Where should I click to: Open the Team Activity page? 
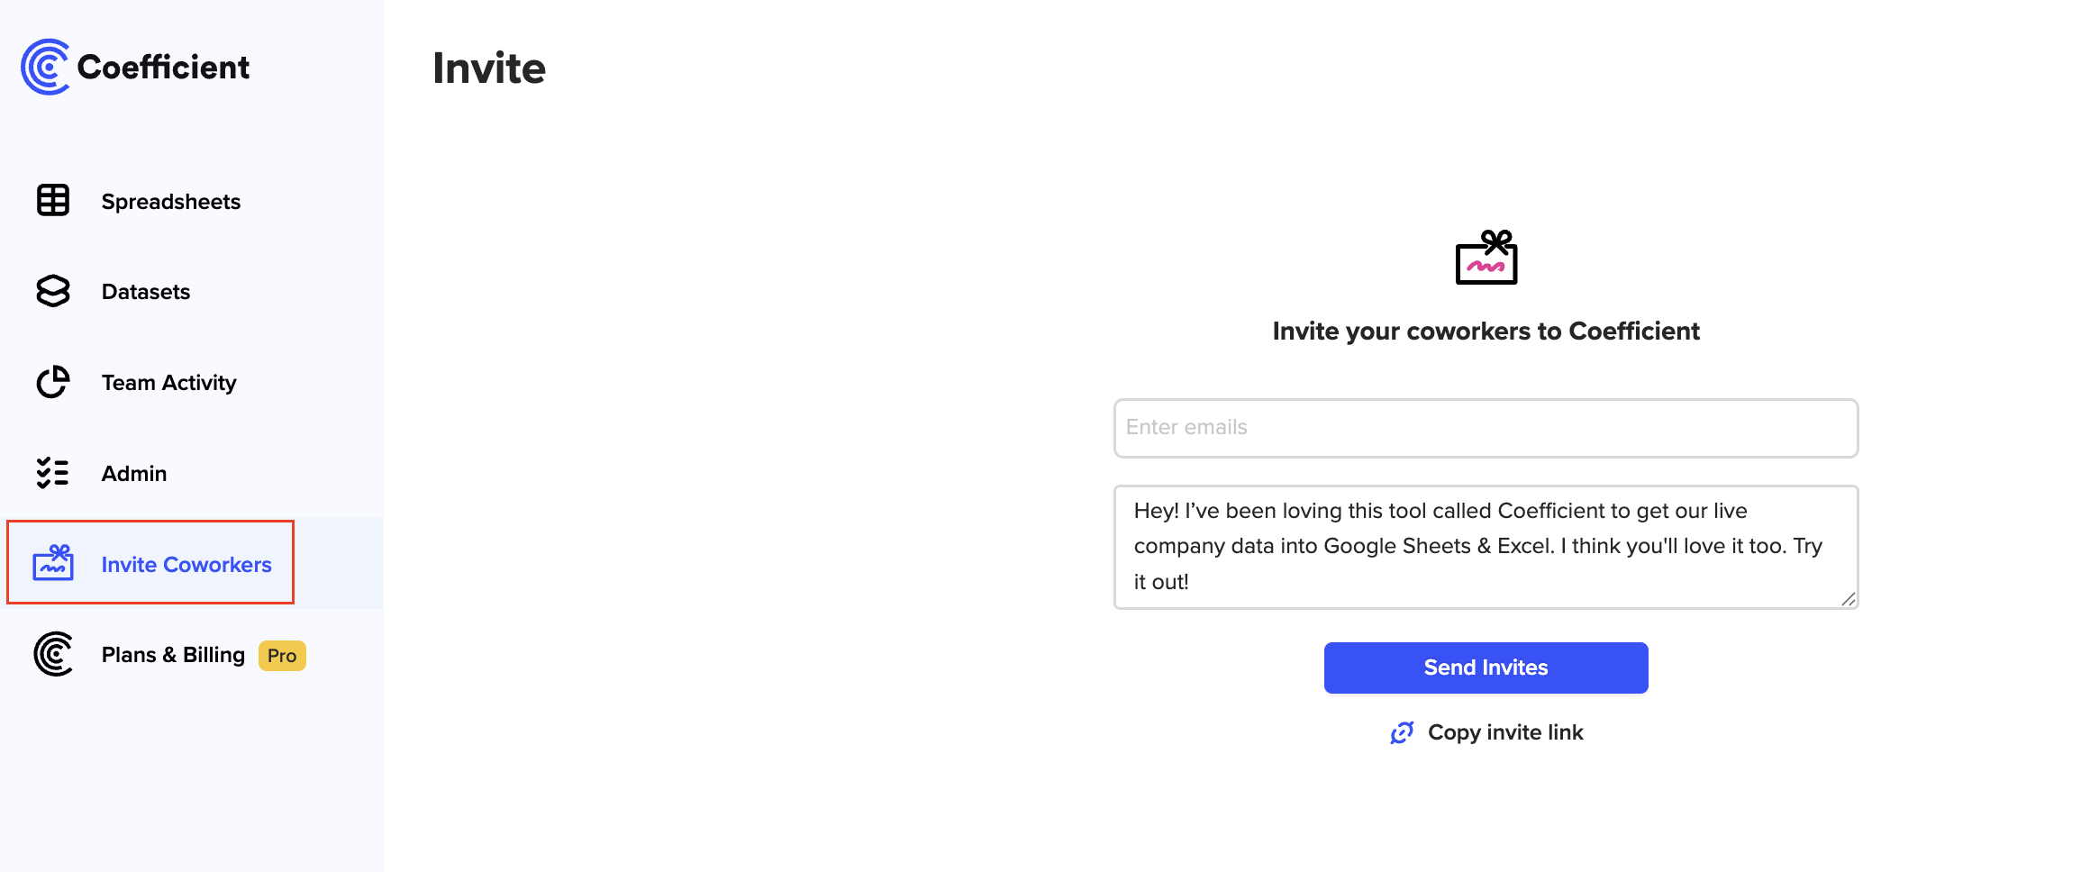tap(168, 382)
